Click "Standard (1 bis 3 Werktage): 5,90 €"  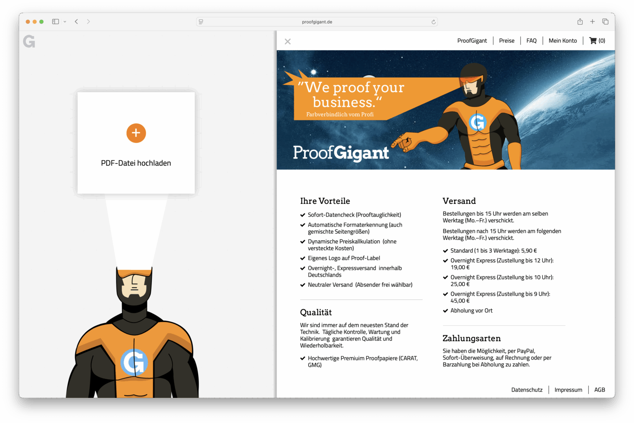493,250
